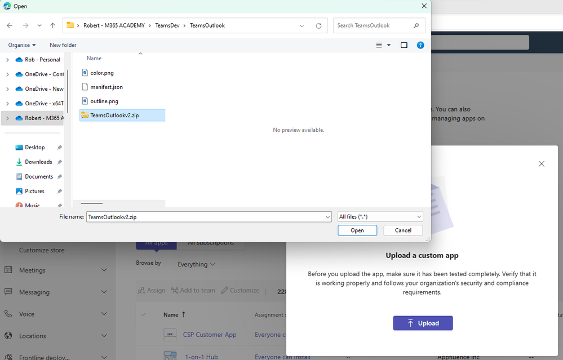563x360 pixels.
Task: Open Customize store in Teams admin sidebar
Action: 42,250
